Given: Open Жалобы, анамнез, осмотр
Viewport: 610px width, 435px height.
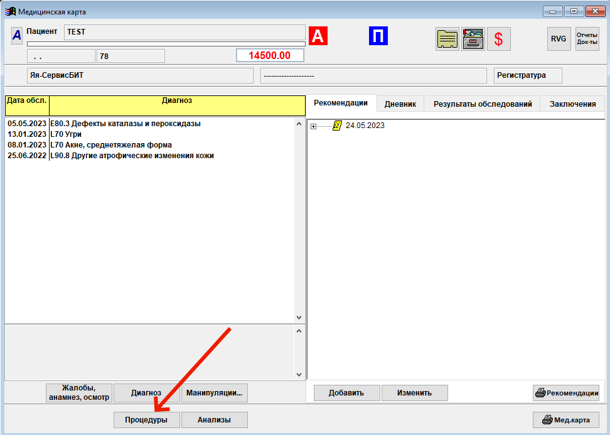Looking at the screenshot, I should point(80,393).
